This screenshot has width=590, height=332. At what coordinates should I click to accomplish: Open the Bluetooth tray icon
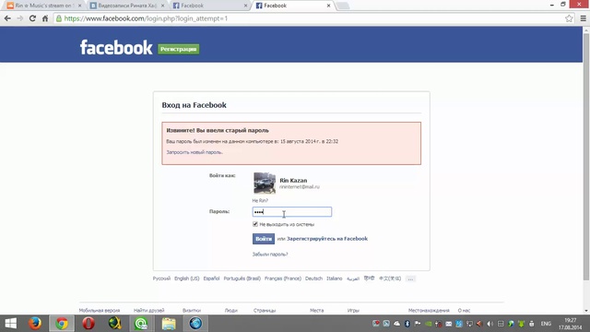pos(407,324)
